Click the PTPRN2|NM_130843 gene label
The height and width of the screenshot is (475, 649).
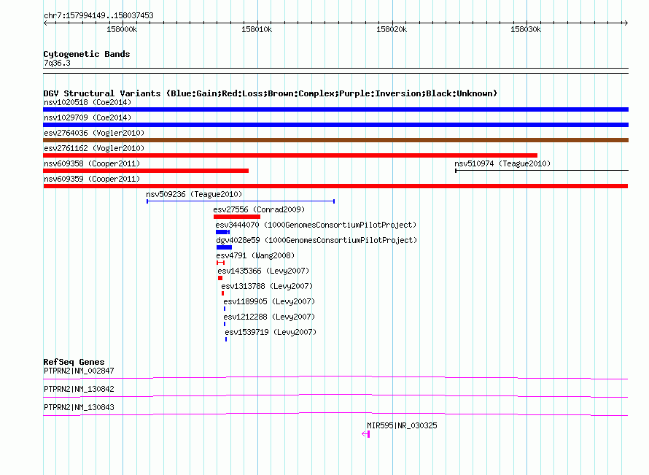pyautogui.click(x=79, y=407)
